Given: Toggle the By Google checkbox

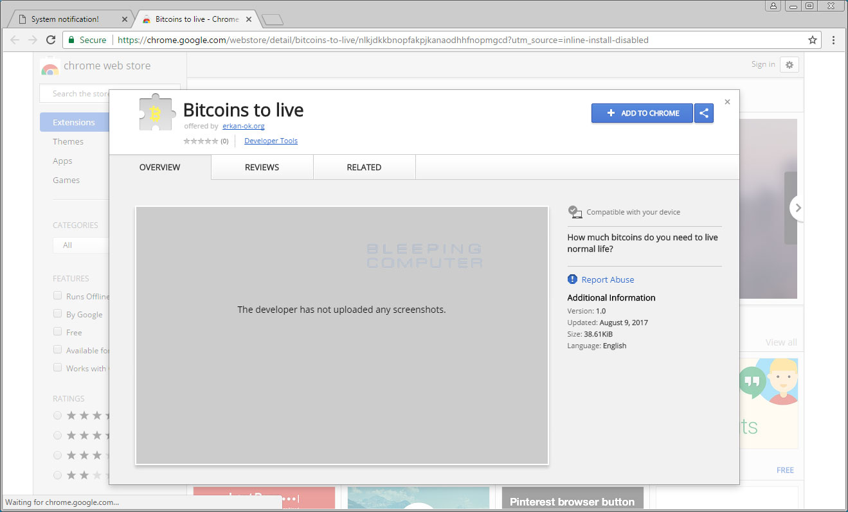Looking at the screenshot, I should (57, 314).
